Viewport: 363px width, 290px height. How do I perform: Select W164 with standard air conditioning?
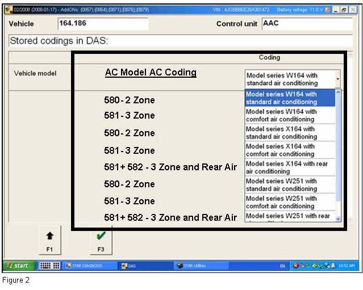tap(290, 98)
